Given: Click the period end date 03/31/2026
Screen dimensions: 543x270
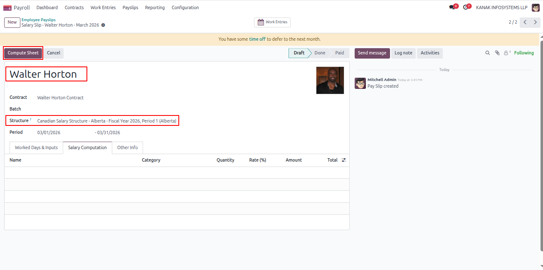Looking at the screenshot, I should (x=109, y=133).
